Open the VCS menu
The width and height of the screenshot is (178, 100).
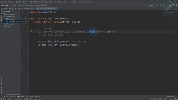coord(55,2)
